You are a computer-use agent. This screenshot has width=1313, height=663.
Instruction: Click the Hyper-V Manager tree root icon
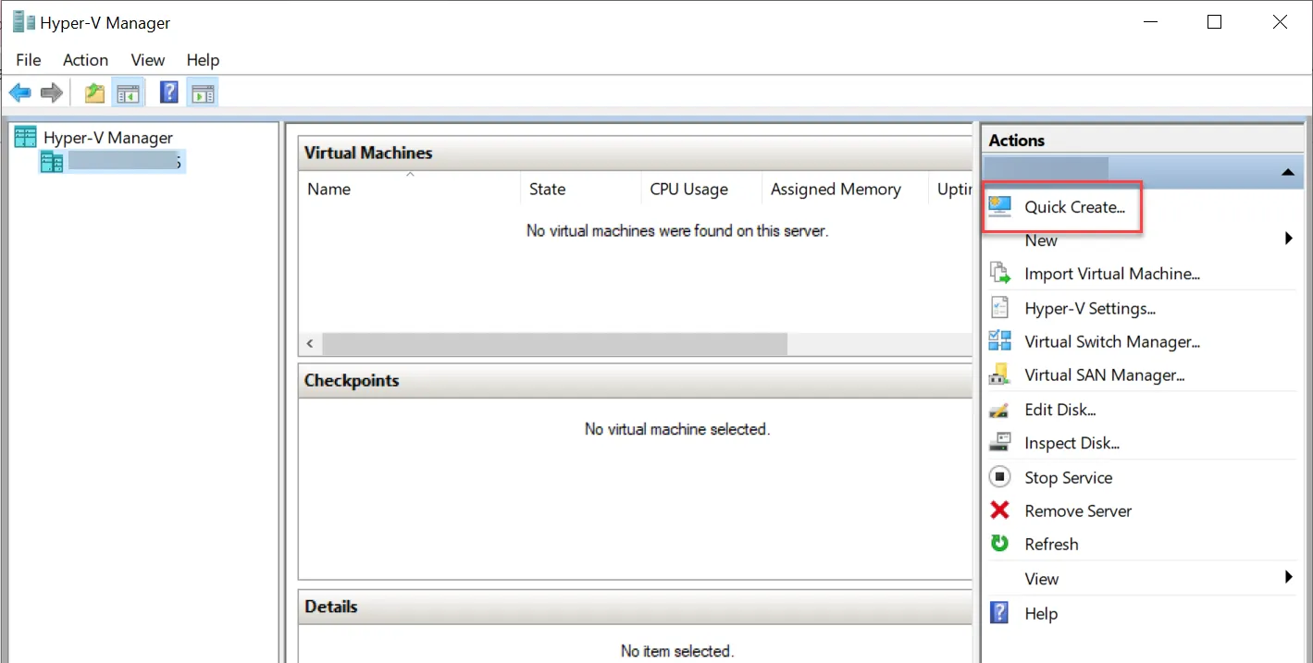(x=26, y=137)
